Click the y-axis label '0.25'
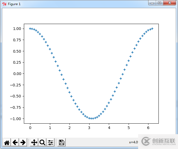This screenshot has height=149, width=178. pyautogui.click(x=17, y=62)
